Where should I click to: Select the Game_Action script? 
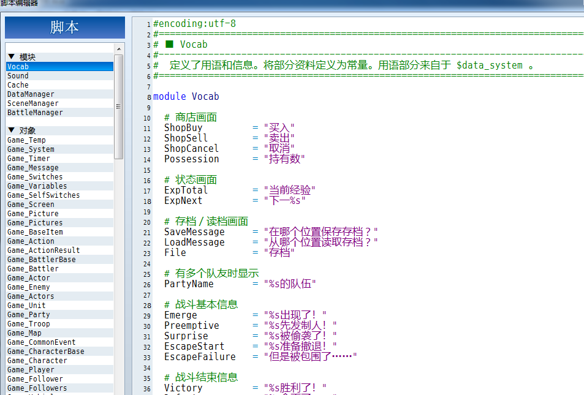click(x=60, y=241)
